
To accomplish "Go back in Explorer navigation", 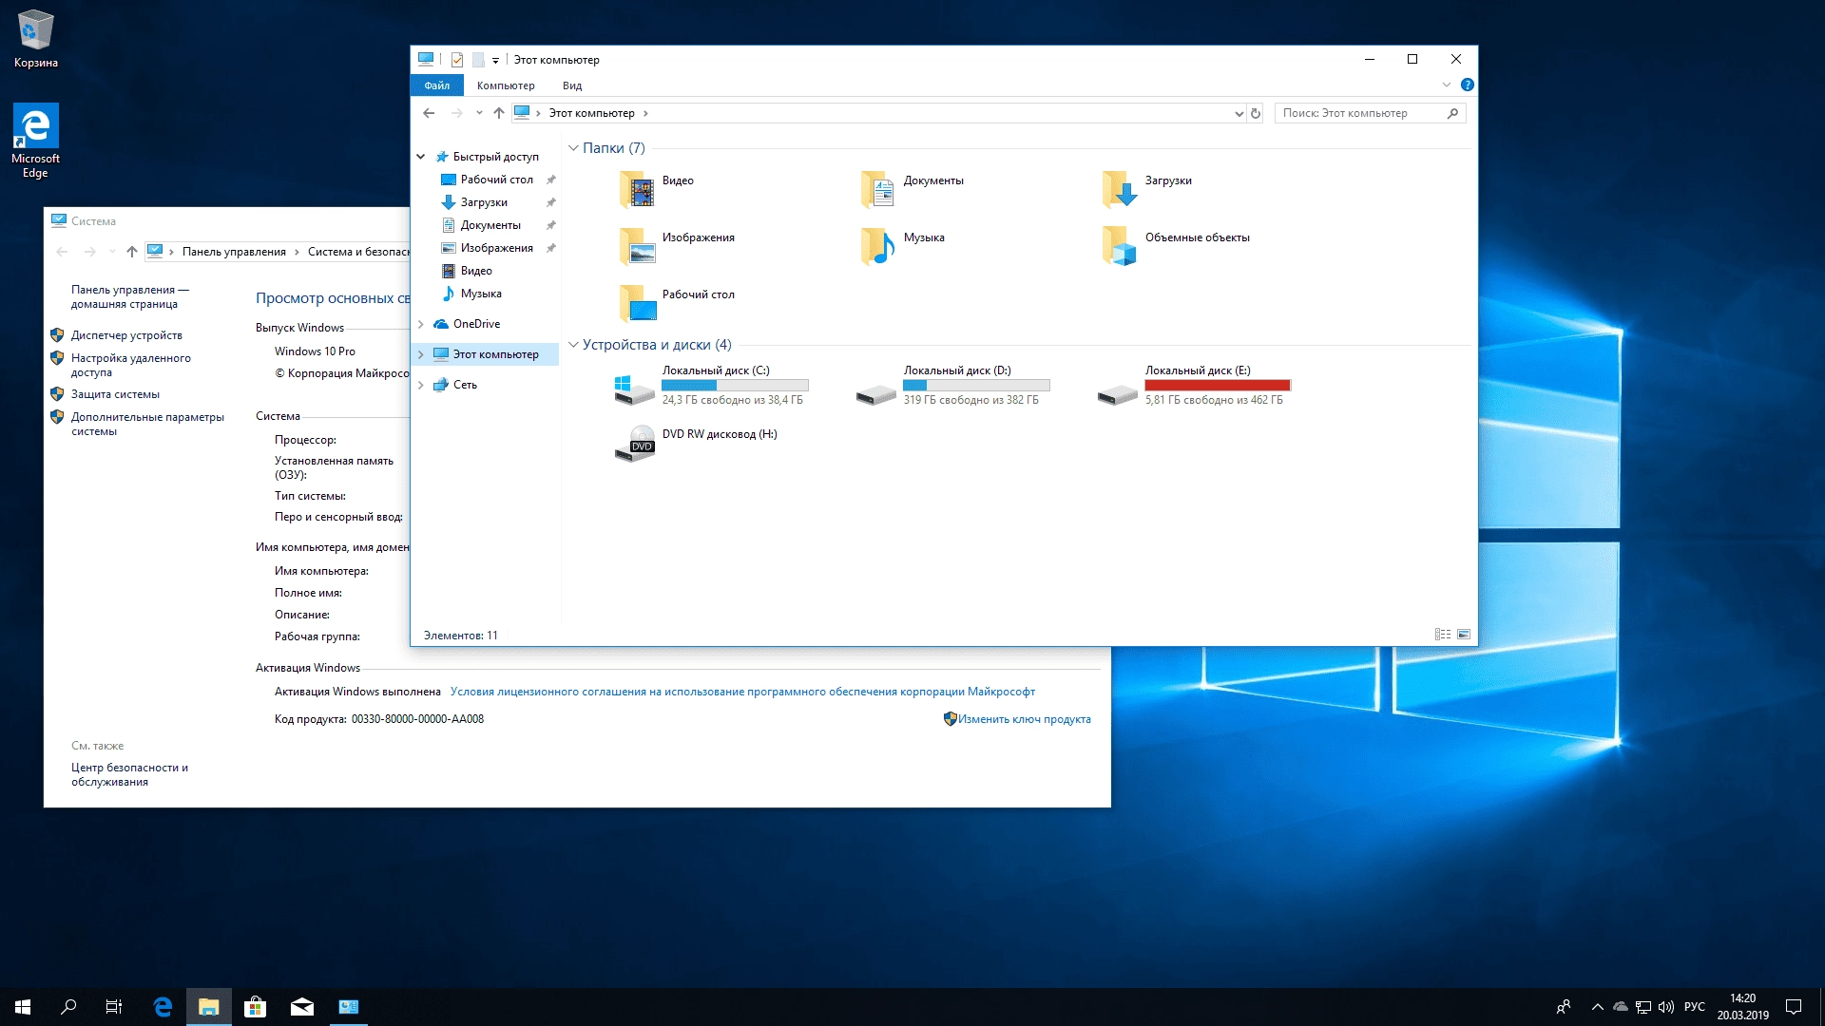I will pyautogui.click(x=429, y=113).
